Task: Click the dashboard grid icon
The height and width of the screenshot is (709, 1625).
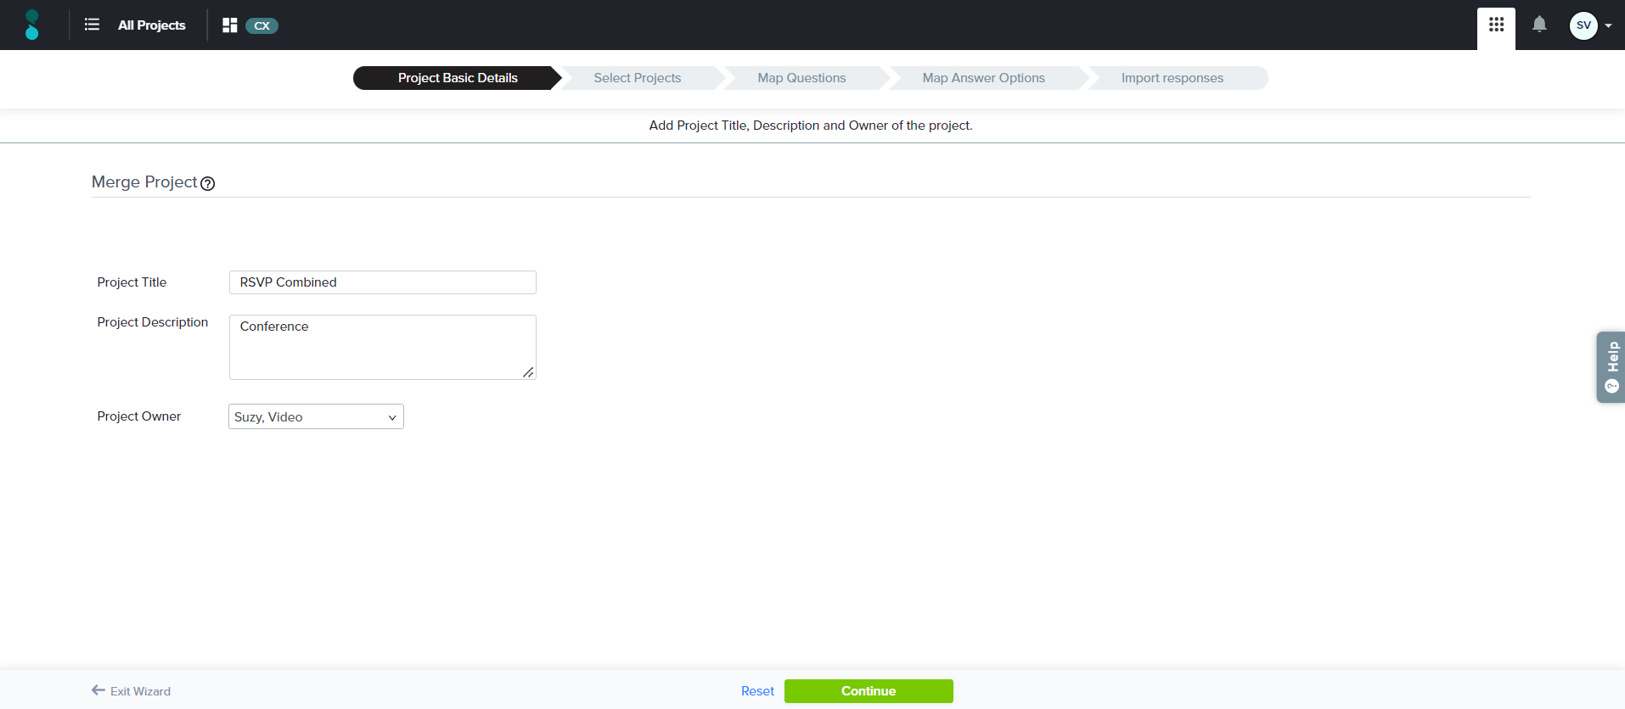Action: (229, 25)
